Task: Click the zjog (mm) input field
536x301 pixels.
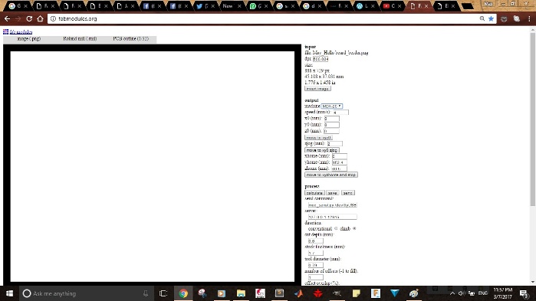Action: click(334, 144)
